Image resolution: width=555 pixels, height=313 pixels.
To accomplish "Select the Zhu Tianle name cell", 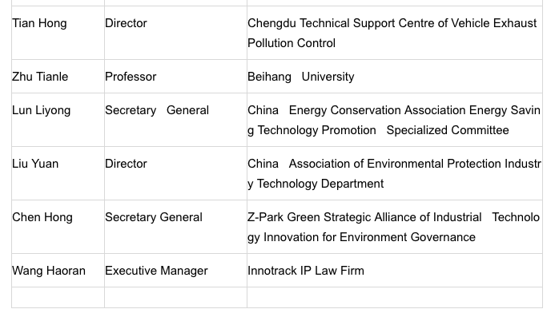I will click(x=58, y=77).
